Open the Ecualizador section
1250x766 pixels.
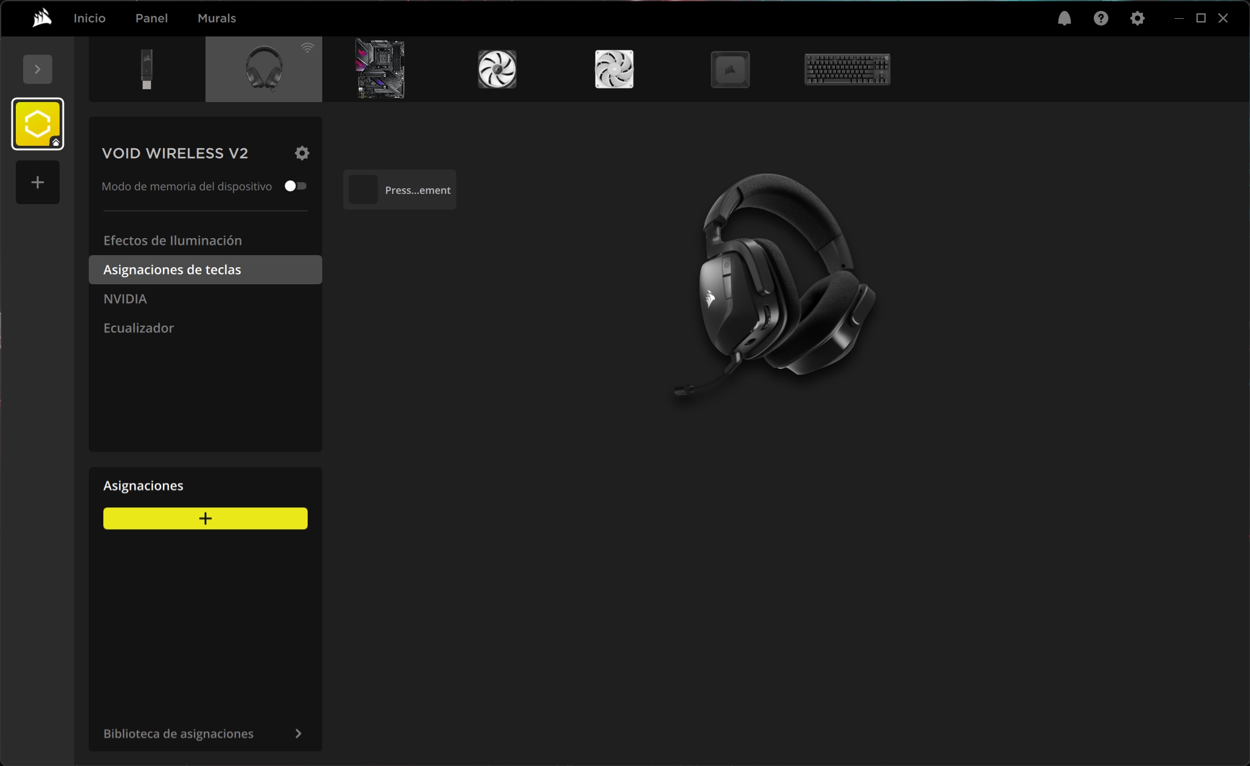tap(205, 328)
